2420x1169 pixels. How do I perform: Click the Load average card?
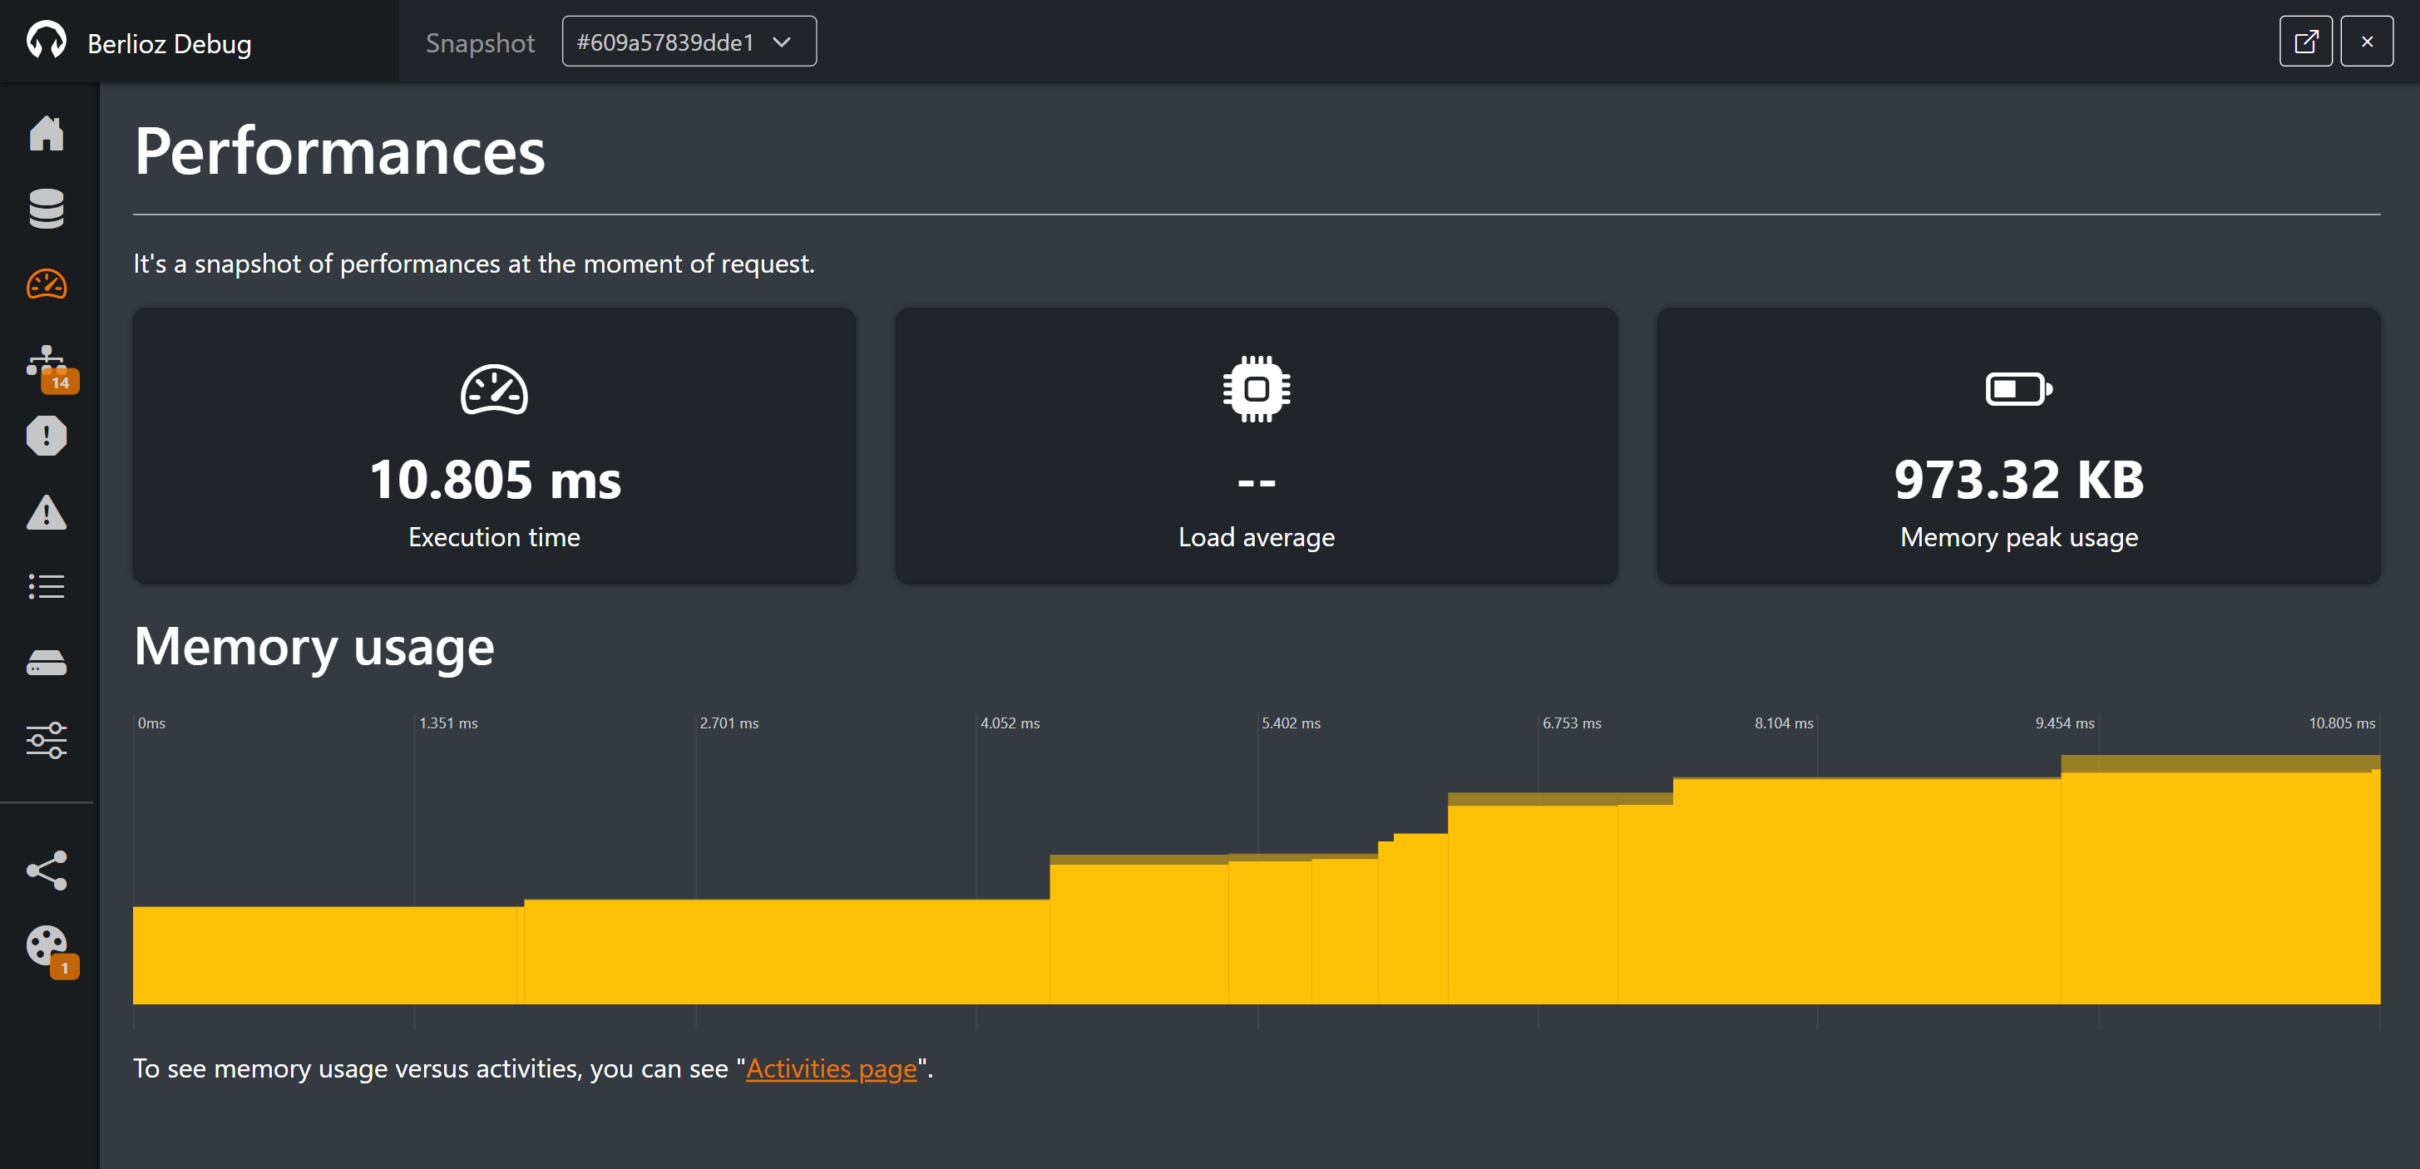point(1256,447)
